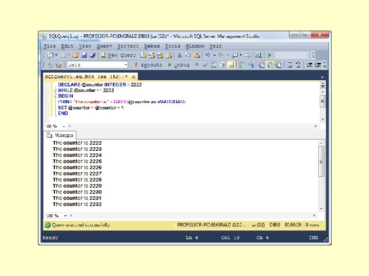
Task: Open the available databases dropdown
Action: coord(126,65)
